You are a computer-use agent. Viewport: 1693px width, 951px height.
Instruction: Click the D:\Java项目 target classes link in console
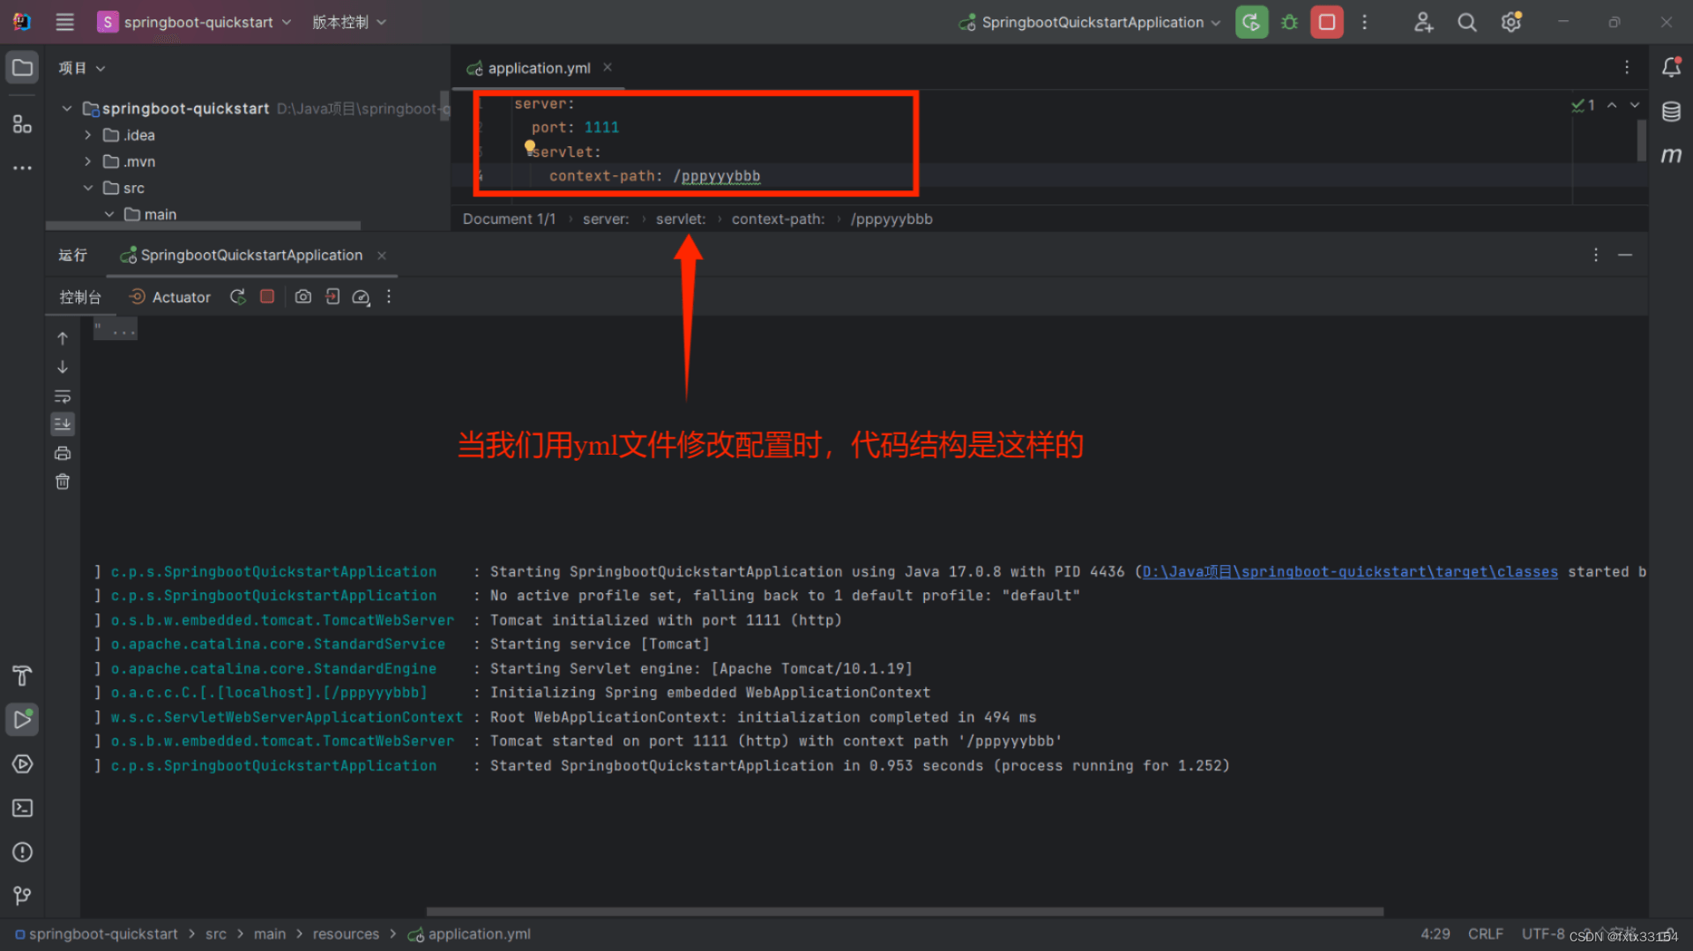click(1349, 572)
